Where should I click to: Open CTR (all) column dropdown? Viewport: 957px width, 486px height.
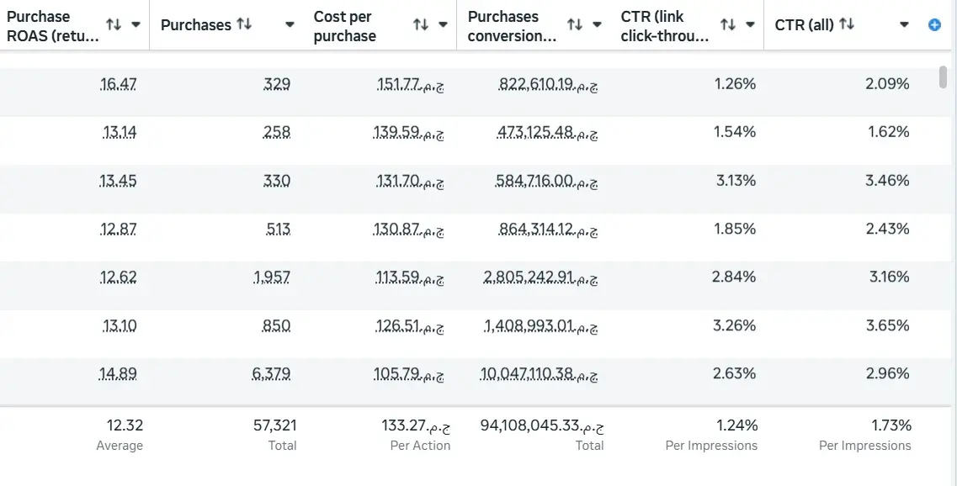[x=905, y=25]
